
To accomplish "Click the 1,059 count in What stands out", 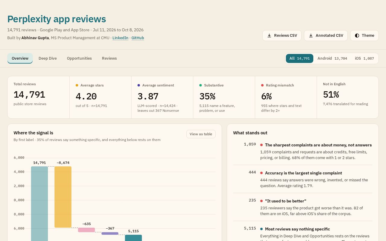I will [x=250, y=144].
